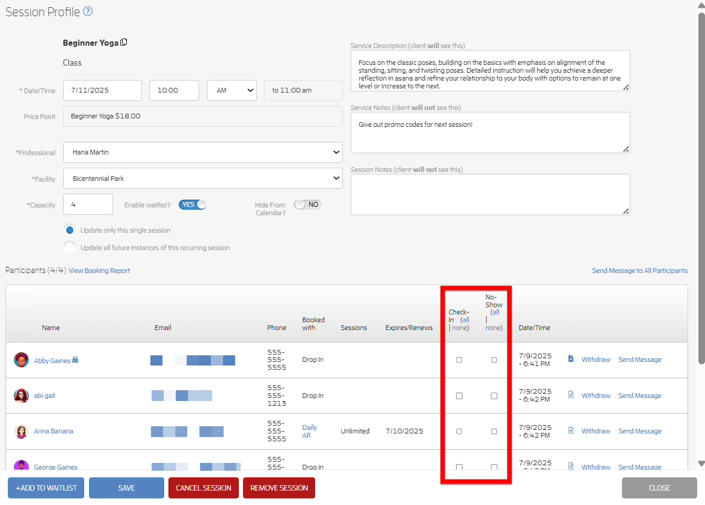Image resolution: width=705 pixels, height=505 pixels.
Task: Click the CLOSE button
Action: (659, 488)
